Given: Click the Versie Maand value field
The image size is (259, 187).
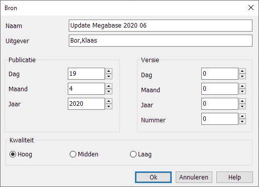Looking at the screenshot, I should click(220, 89).
